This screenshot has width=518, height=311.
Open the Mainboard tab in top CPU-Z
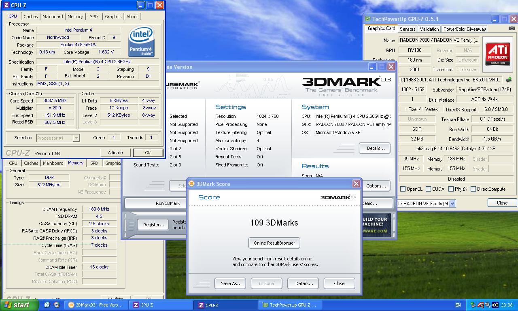click(53, 17)
